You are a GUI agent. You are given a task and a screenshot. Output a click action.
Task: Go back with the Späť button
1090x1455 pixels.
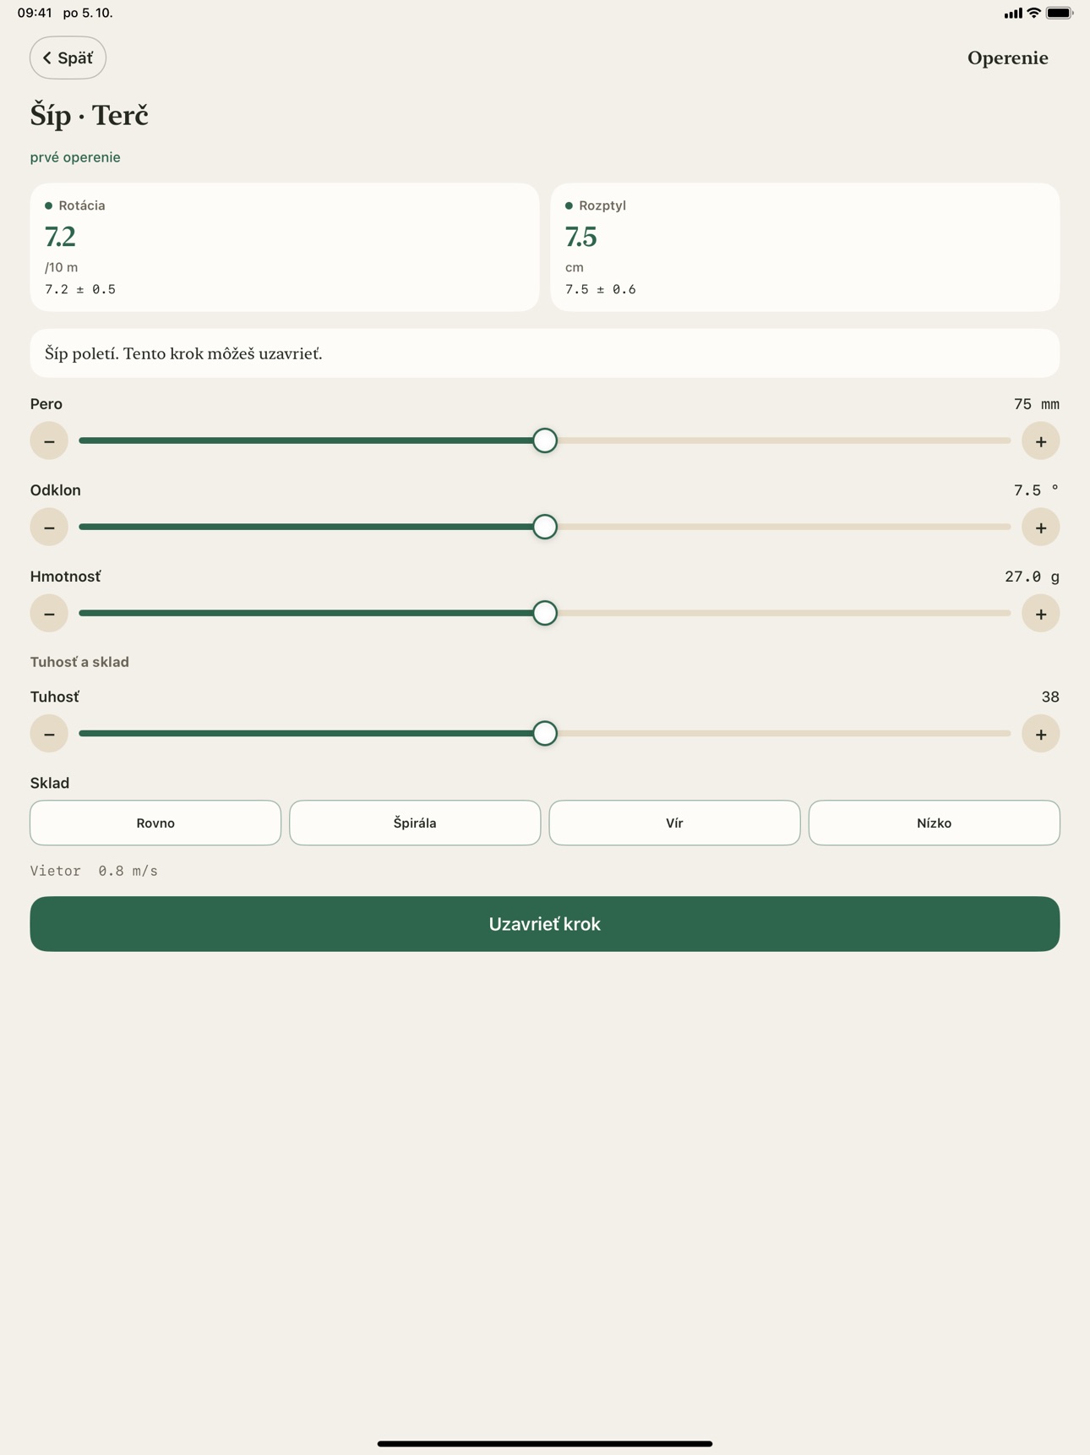pyautogui.click(x=68, y=57)
